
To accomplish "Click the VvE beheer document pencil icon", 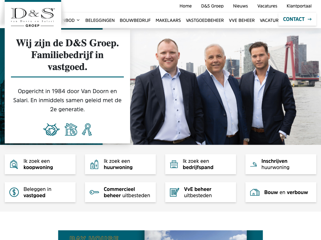I will (174, 192).
